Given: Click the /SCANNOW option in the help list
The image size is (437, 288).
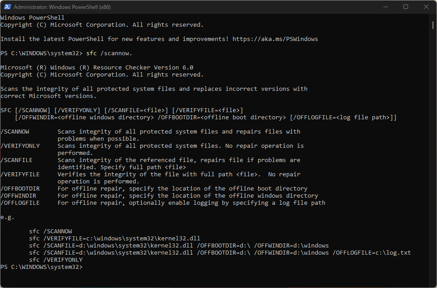Looking at the screenshot, I should 15,132.
